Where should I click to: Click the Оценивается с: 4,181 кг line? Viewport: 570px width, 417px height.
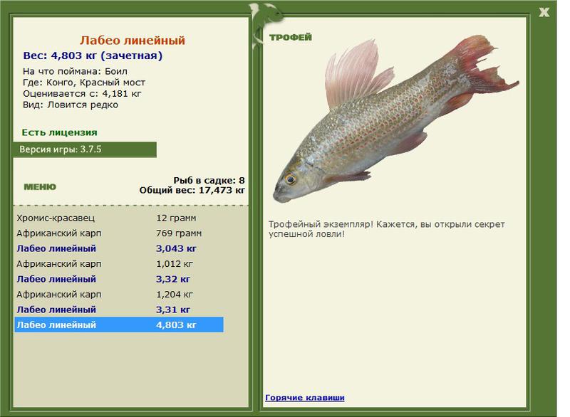coord(82,94)
